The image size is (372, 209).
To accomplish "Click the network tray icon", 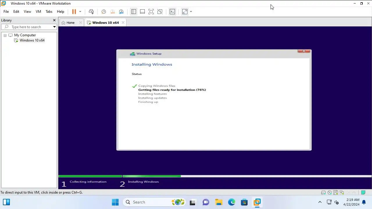I will tap(329, 202).
